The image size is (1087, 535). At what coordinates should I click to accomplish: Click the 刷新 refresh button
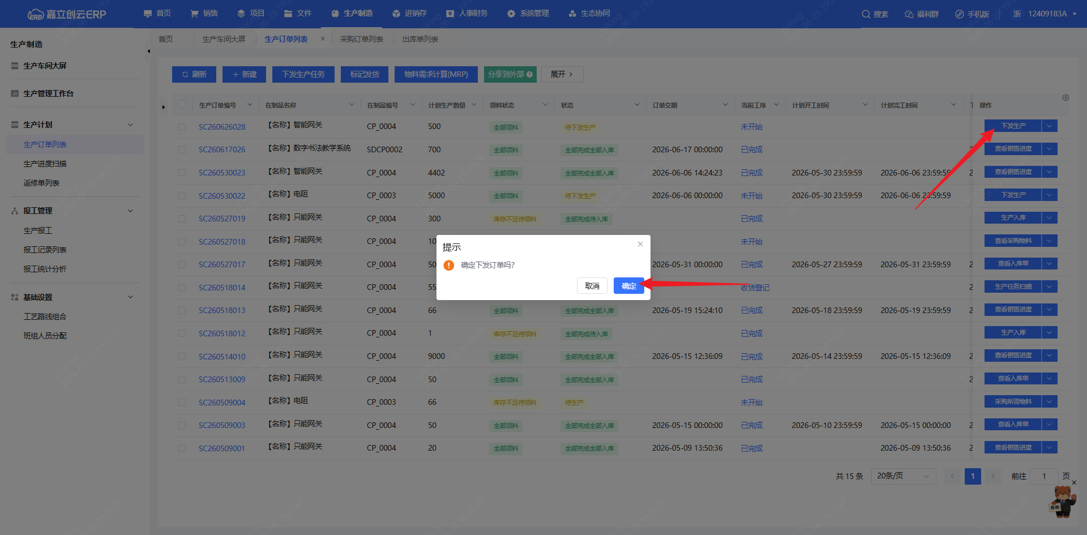pyautogui.click(x=194, y=74)
